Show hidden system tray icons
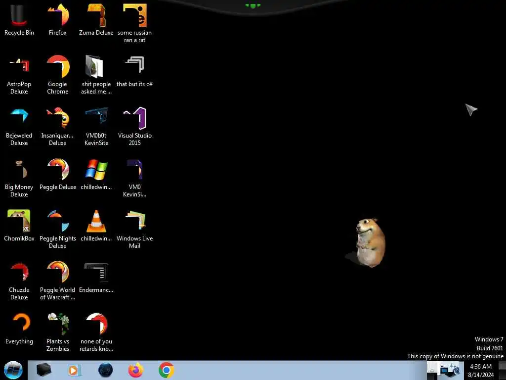 (432, 368)
